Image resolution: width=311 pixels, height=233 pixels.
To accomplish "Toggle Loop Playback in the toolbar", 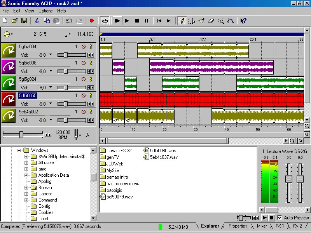I will [105, 21].
